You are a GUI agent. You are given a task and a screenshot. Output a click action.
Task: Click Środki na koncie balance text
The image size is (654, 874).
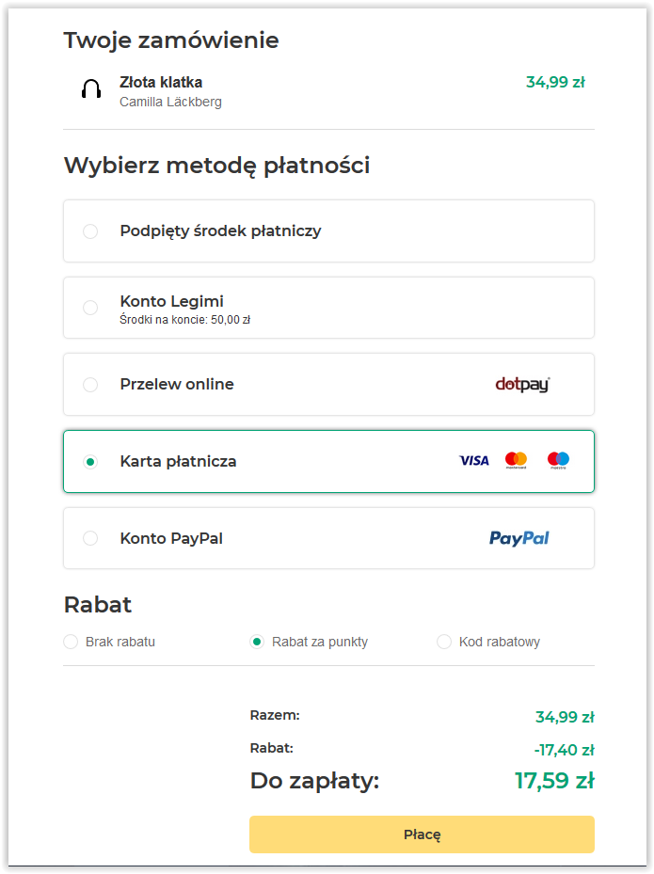[185, 319]
